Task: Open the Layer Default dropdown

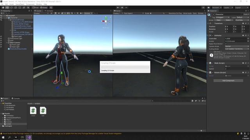Action: pyautogui.click(x=242, y=17)
